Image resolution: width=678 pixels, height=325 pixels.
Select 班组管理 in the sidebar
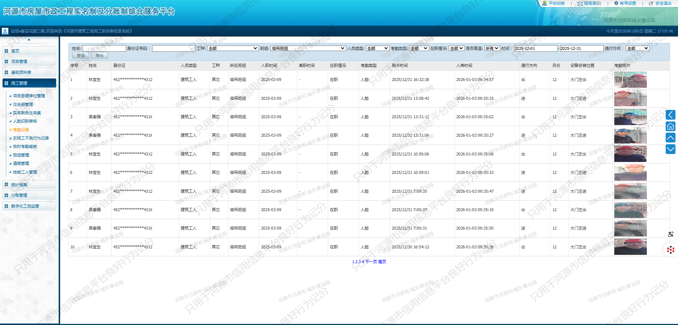tap(21, 155)
